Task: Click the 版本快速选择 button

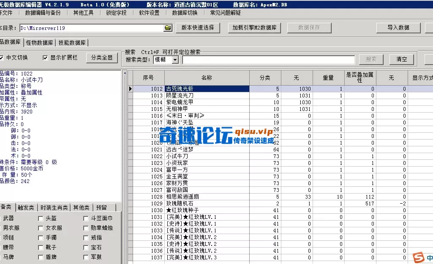Action: coord(198,27)
